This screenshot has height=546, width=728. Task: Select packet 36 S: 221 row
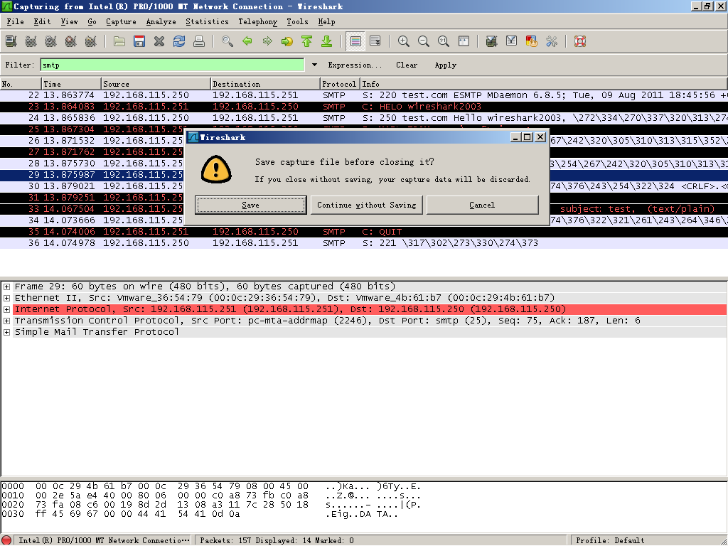click(364, 243)
